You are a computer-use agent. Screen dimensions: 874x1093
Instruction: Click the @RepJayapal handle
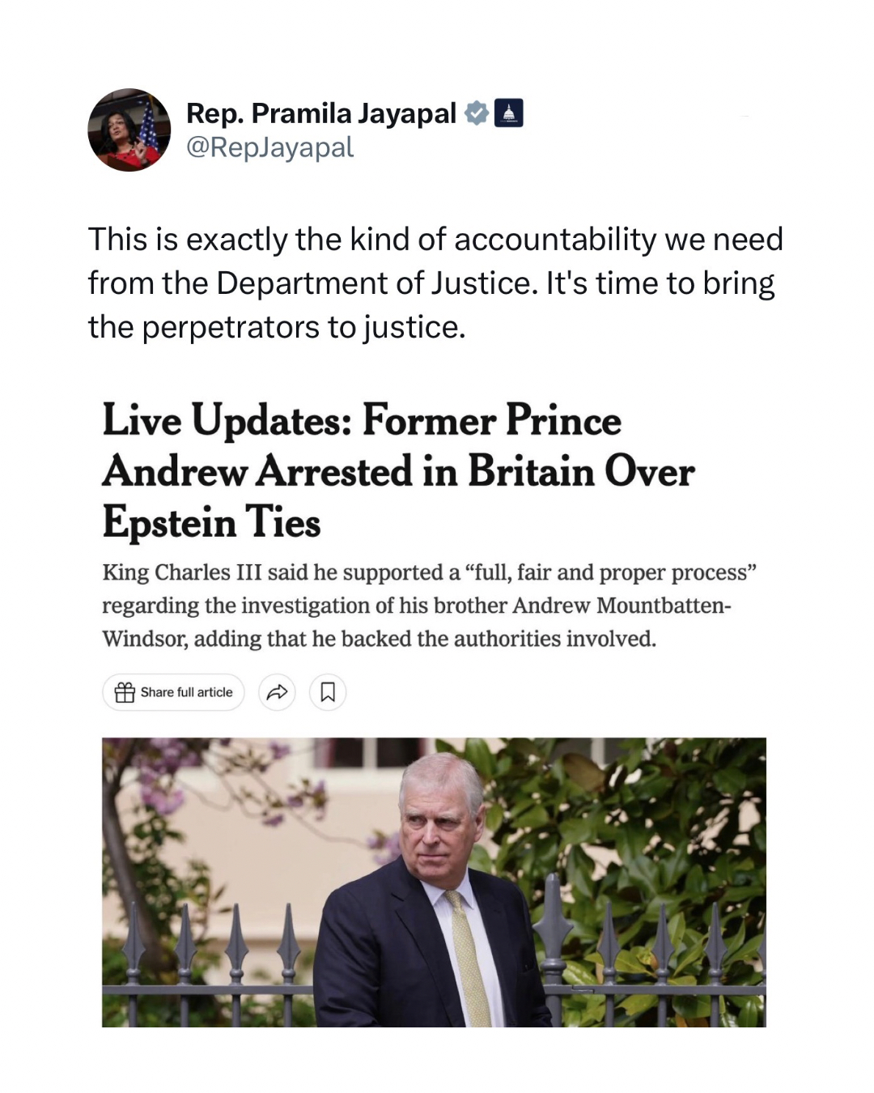point(270,147)
